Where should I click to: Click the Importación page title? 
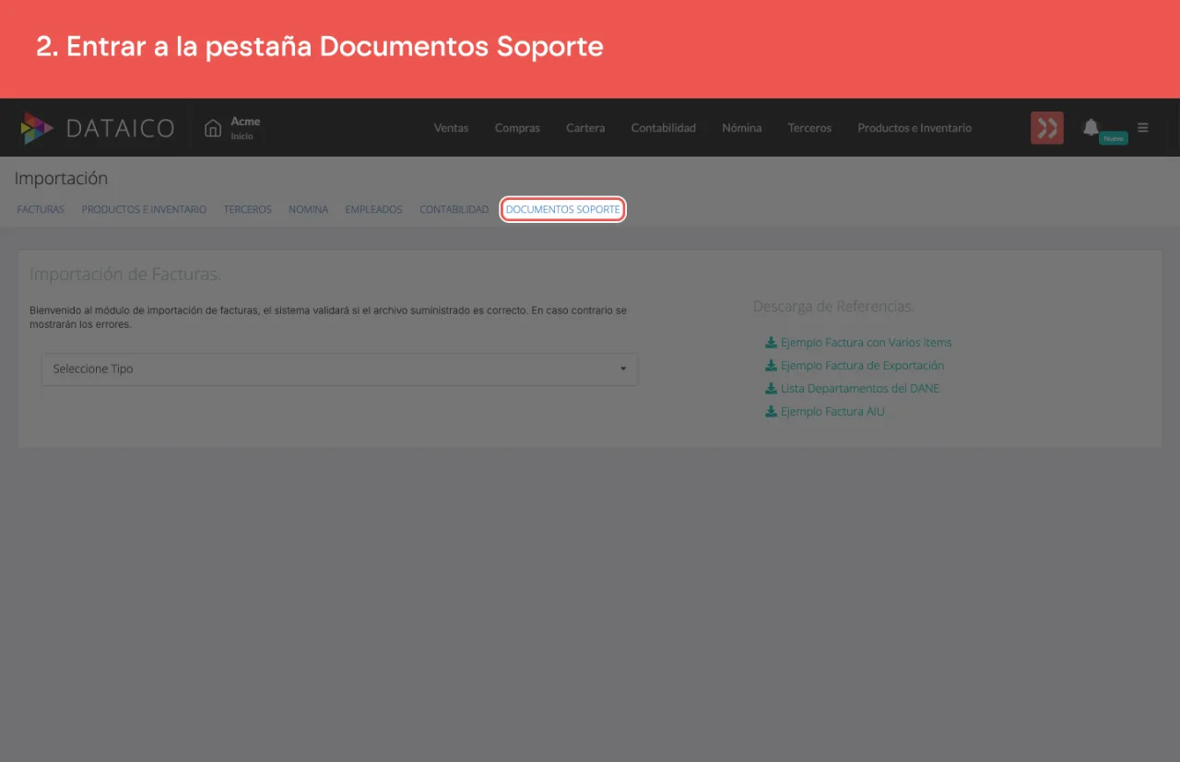(61, 179)
